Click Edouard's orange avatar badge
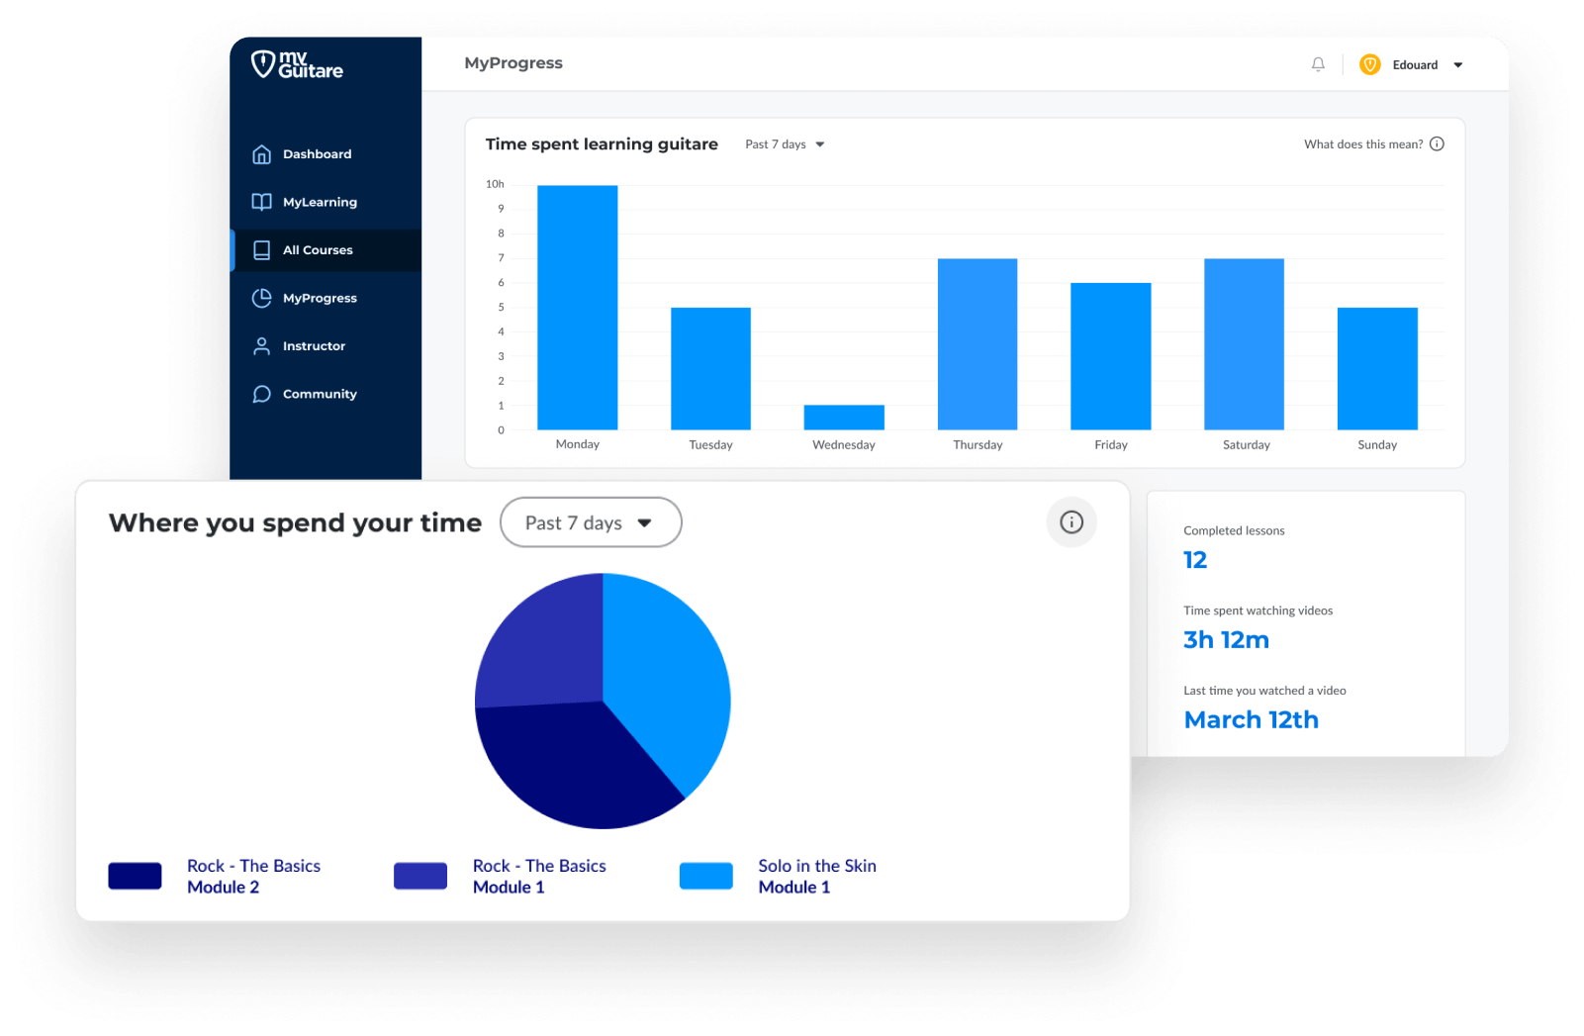The image size is (1584, 1036). [x=1370, y=64]
